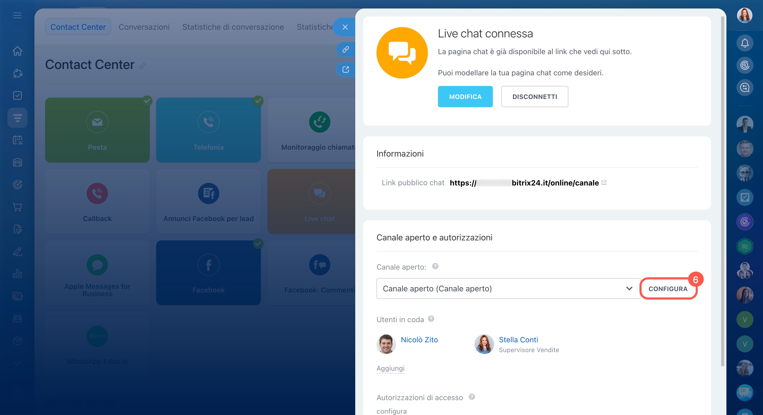Open Statistiche di conversazione tab
Screen dimensions: 763x415
tap(233, 27)
